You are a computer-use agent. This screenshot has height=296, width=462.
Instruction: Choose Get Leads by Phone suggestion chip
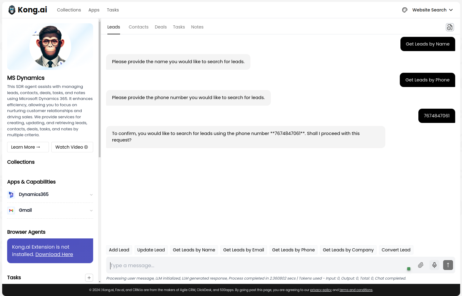point(293,250)
